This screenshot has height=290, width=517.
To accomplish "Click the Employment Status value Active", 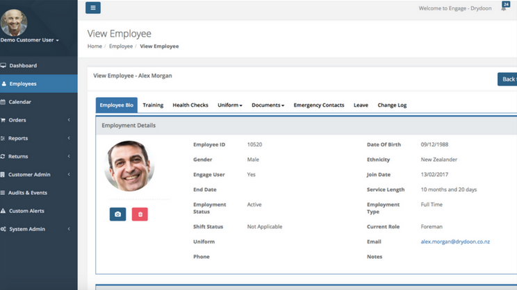I will tap(254, 205).
